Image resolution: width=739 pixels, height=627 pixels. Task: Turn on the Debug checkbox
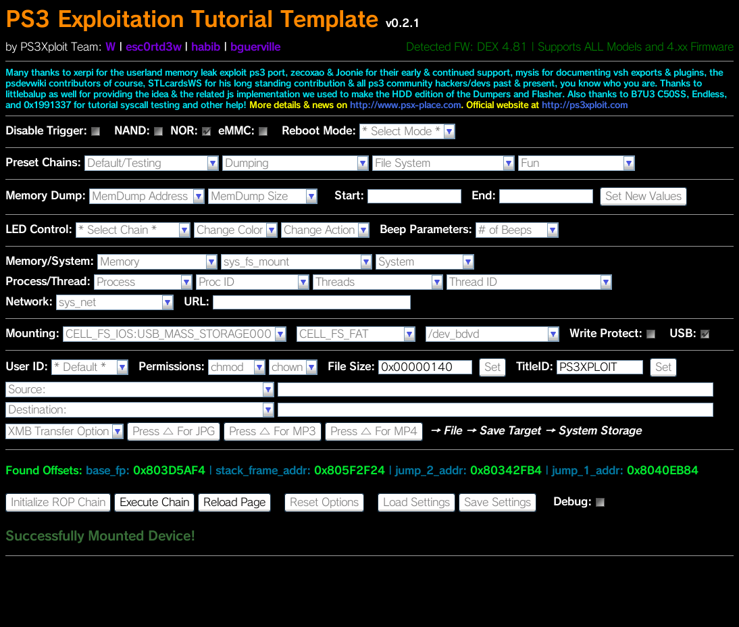coord(600,503)
